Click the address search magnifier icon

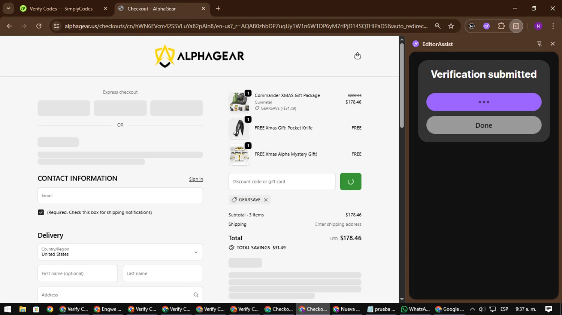coord(196,295)
